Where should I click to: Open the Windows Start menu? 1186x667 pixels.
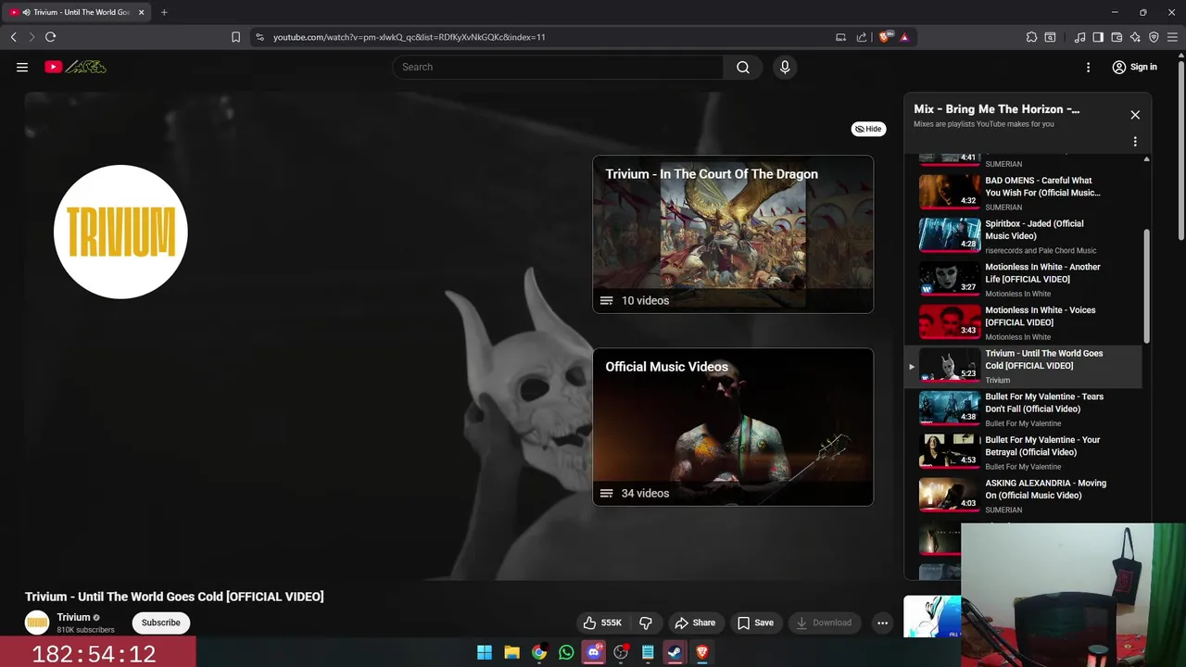pos(485,652)
